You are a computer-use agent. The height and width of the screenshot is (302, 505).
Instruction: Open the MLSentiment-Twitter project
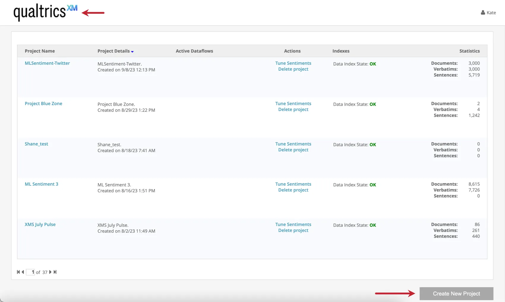coord(47,63)
